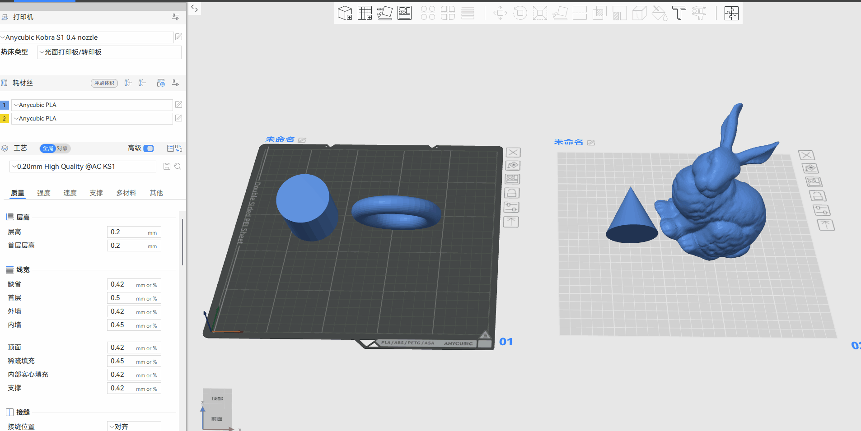Click the Split to parts toolbar icon

click(448, 13)
